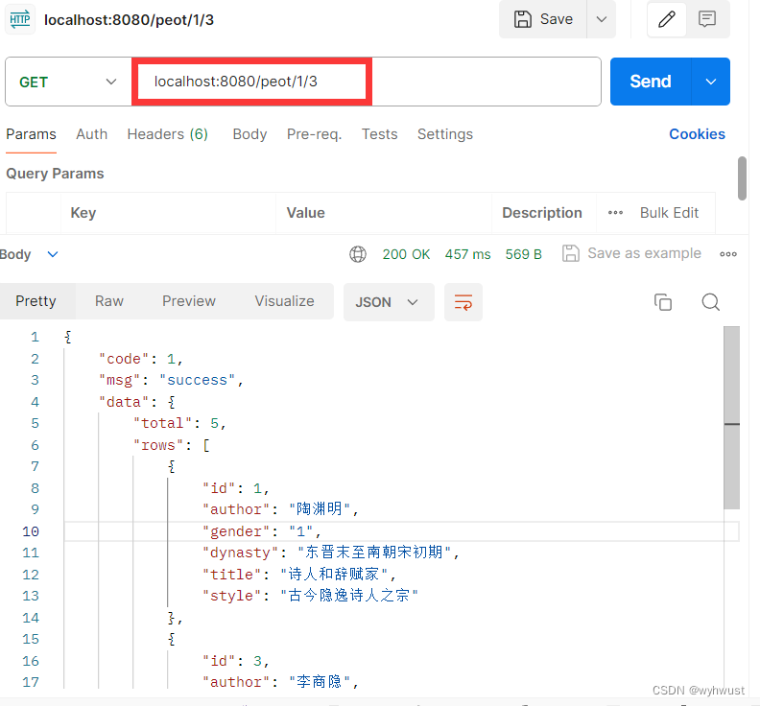Open the comments icon
760x706 pixels.
tap(707, 19)
